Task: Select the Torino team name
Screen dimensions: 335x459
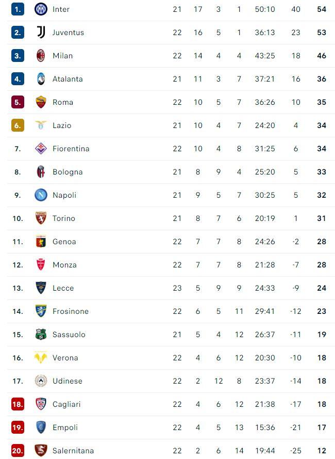Action: (64, 218)
